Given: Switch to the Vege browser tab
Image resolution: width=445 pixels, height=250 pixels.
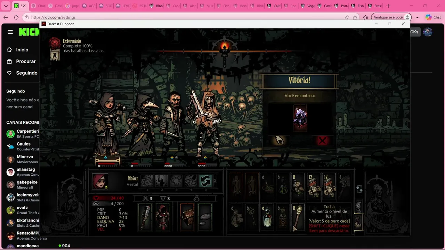Looking at the screenshot, I should click(307, 6).
